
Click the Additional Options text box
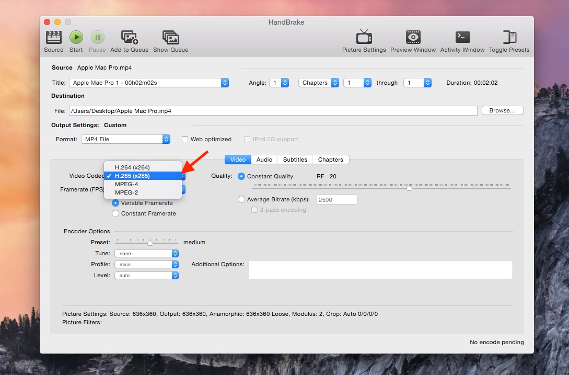381,270
